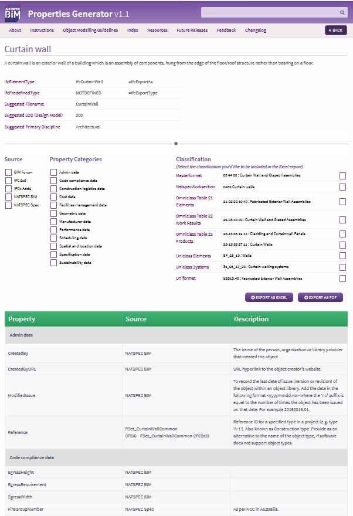Open the Instructions page
The width and height of the screenshot is (353, 516).
tap(42, 30)
